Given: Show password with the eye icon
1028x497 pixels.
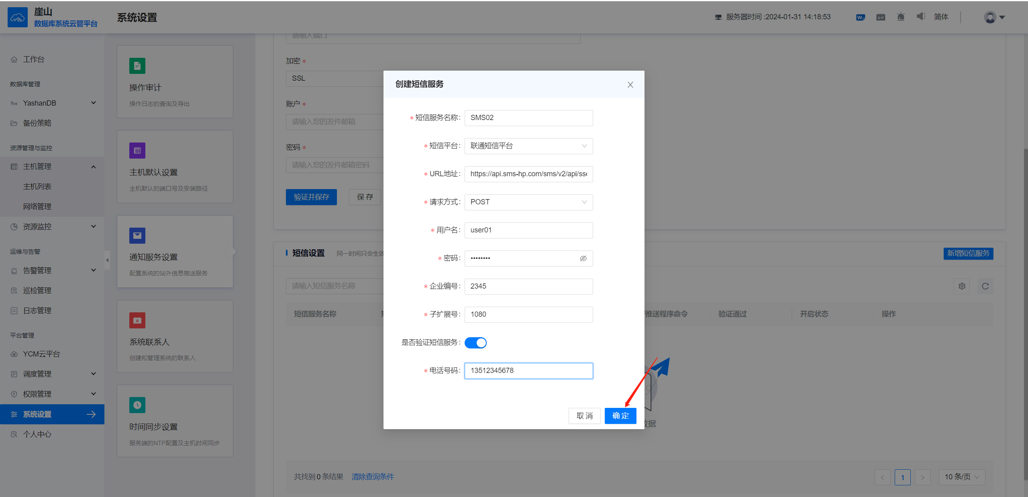Looking at the screenshot, I should pos(583,259).
